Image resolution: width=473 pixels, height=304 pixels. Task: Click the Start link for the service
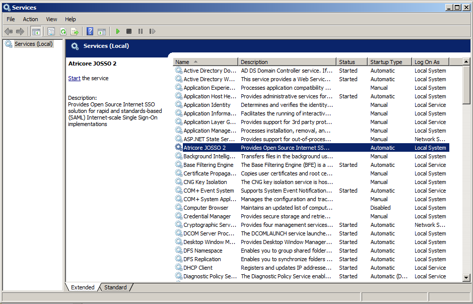tap(74, 78)
